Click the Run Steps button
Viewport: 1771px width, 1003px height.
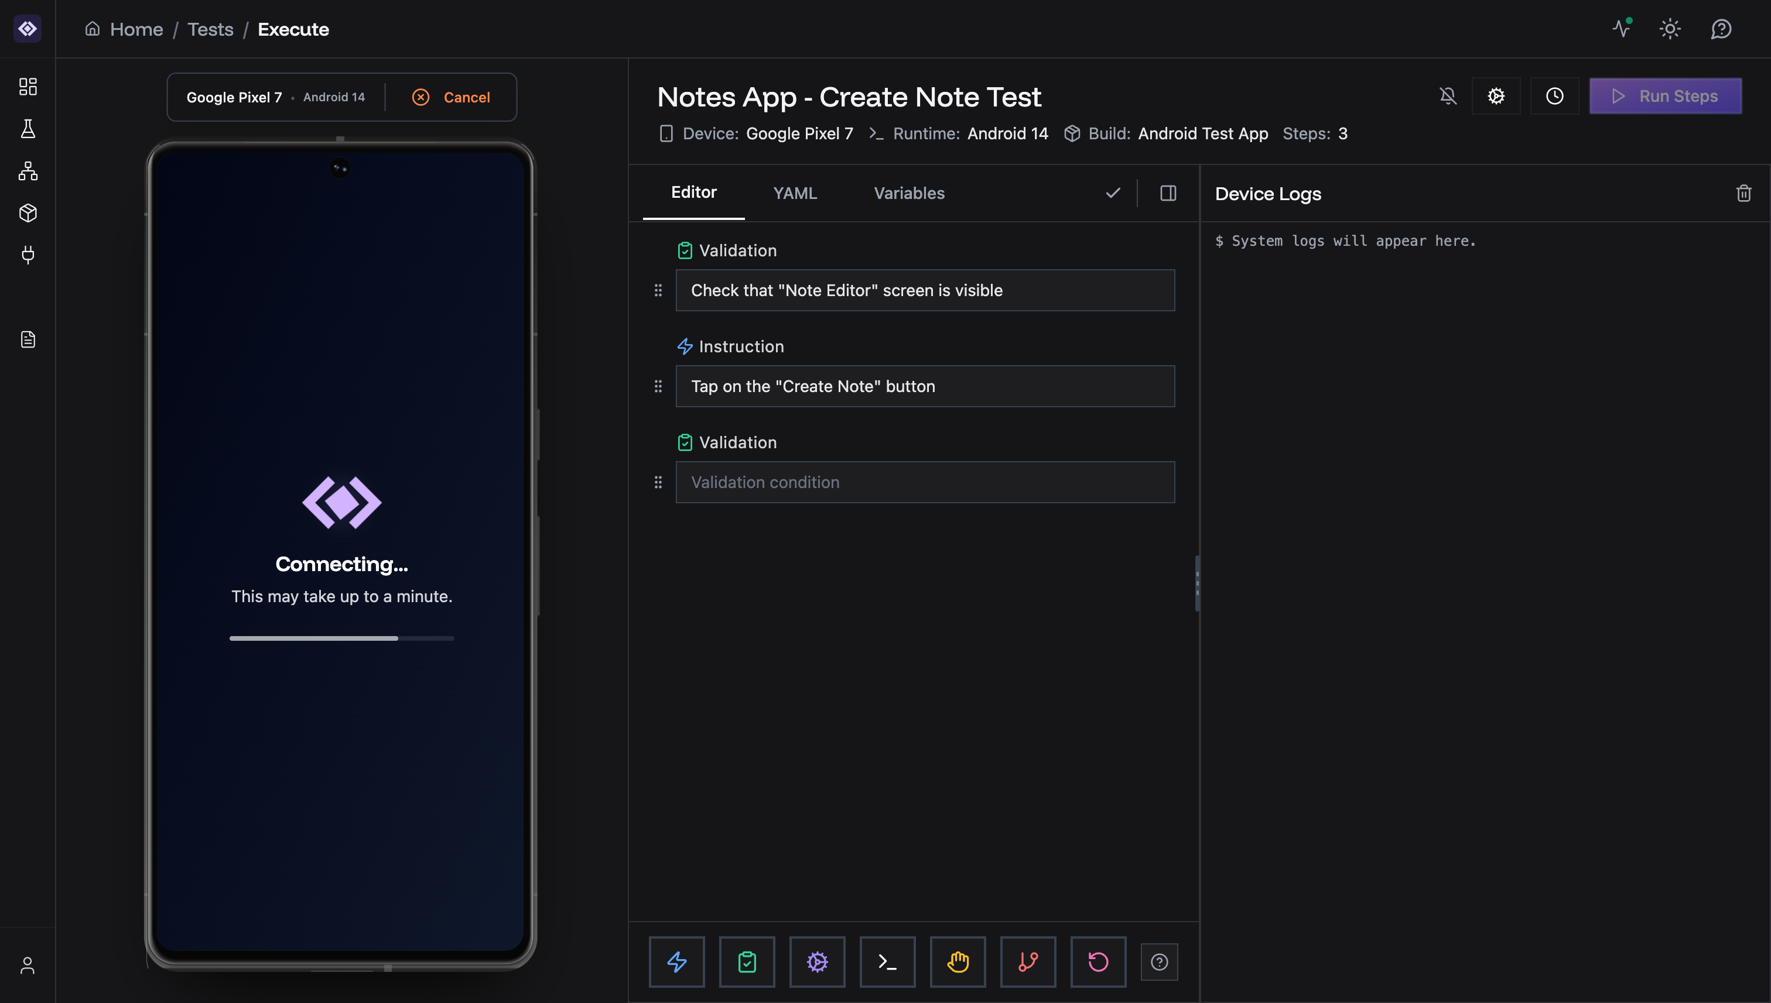click(1666, 96)
